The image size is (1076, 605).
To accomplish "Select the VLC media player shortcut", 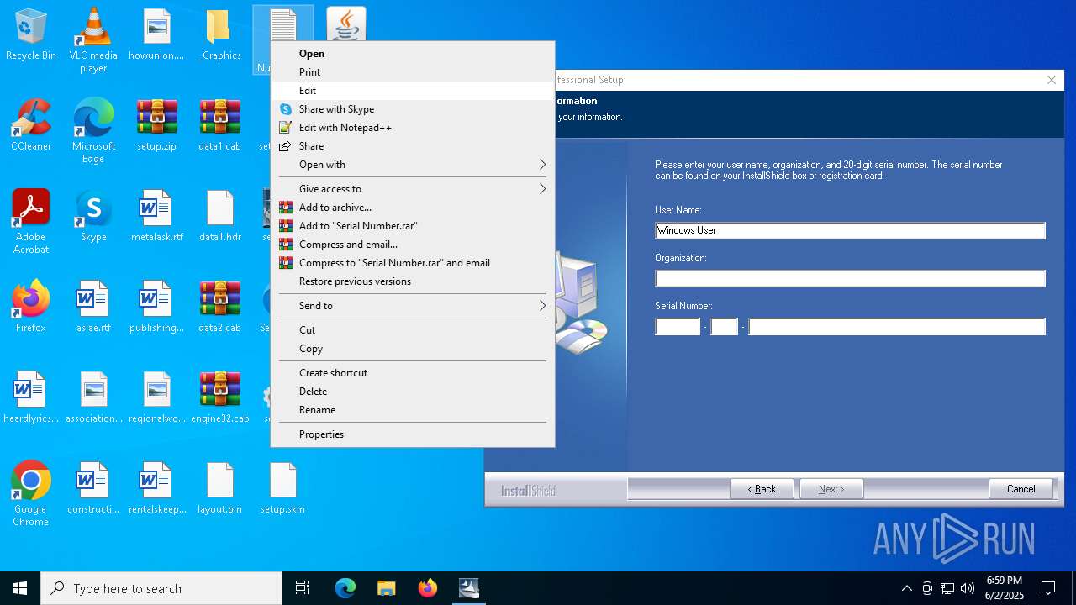I will coord(93,40).
